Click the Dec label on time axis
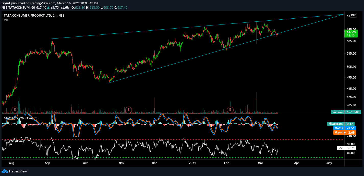 154,163
